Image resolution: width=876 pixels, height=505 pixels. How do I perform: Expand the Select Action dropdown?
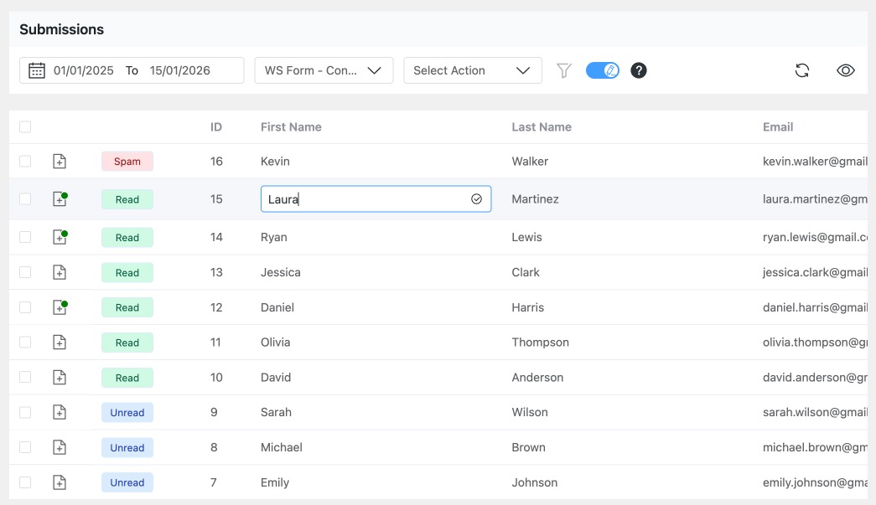tap(473, 70)
